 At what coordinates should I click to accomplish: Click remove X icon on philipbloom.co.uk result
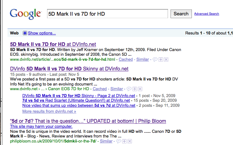click(130, 141)
